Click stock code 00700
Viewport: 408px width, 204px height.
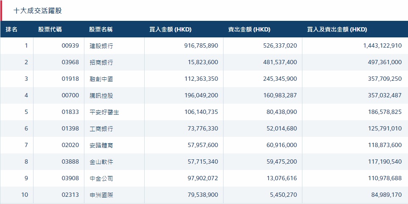tap(70, 96)
